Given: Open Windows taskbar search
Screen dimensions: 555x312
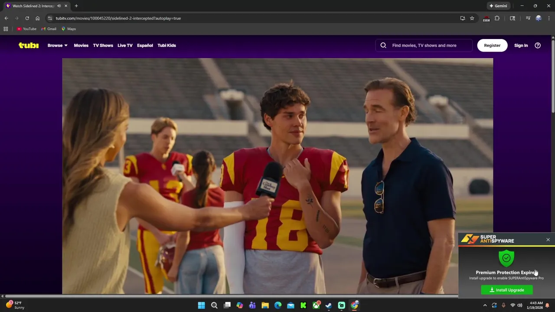Looking at the screenshot, I should tap(214, 305).
